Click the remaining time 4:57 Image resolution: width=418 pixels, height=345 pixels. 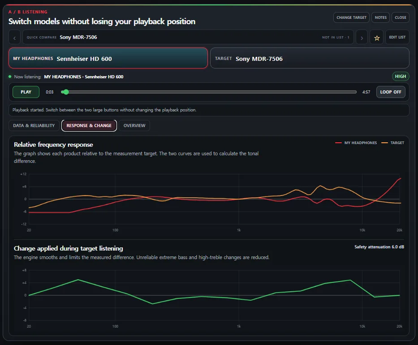pyautogui.click(x=366, y=92)
